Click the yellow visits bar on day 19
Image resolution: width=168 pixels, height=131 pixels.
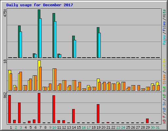point(98,84)
